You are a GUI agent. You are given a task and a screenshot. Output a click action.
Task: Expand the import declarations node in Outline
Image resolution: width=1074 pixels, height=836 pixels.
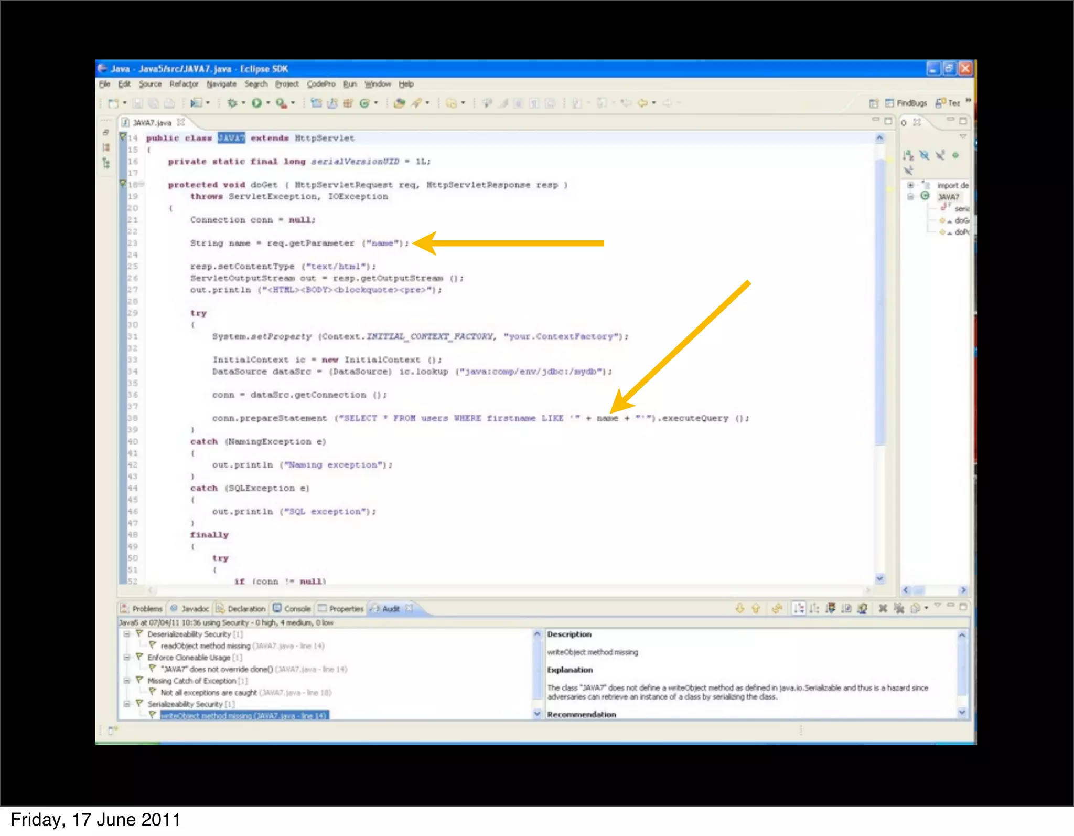point(910,185)
